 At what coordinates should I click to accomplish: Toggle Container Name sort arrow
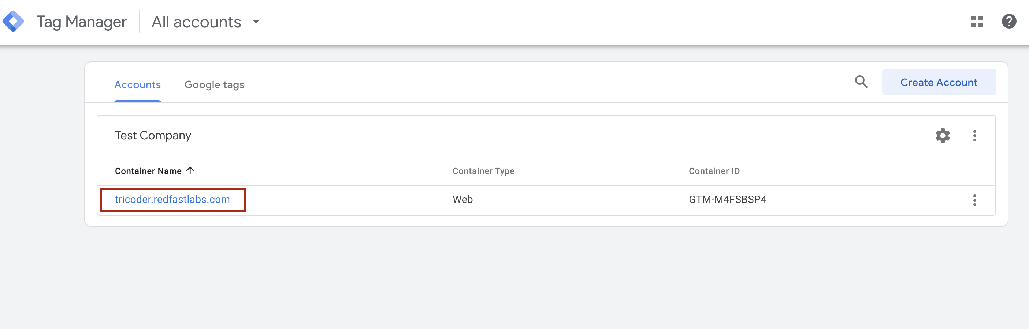point(190,171)
